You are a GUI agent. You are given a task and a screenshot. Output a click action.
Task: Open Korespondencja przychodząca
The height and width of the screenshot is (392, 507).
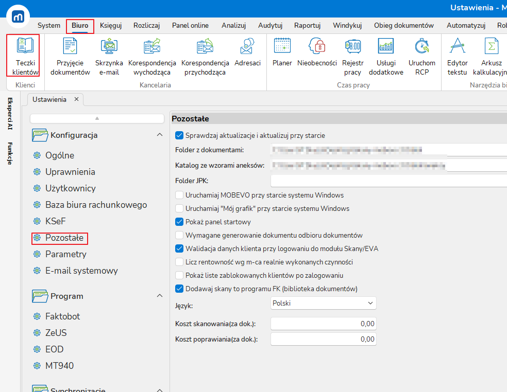(x=205, y=56)
